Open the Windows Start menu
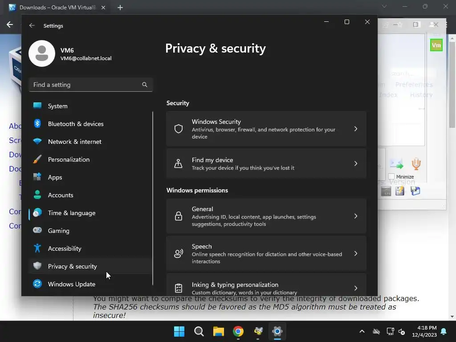 pos(179,331)
